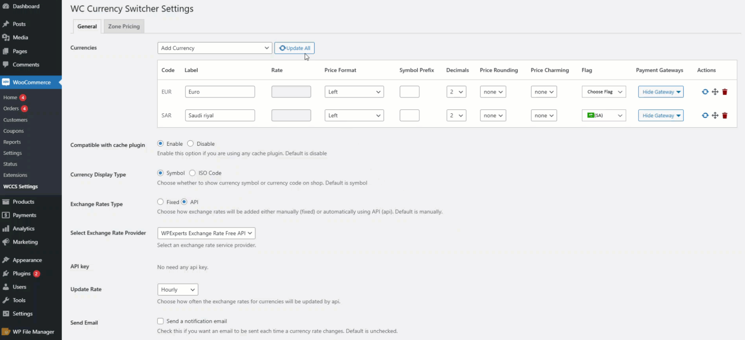Open WooCommerce Status submenu item

pyautogui.click(x=10, y=164)
